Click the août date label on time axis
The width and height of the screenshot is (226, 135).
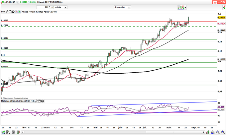click(x=169, y=127)
